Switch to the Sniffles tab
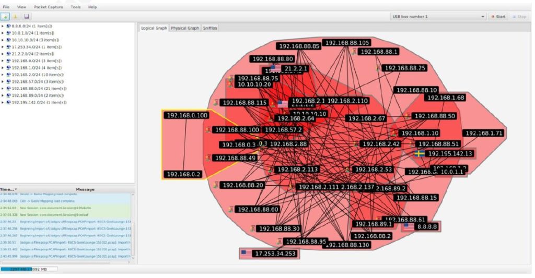This screenshot has height=278, width=535. (x=210, y=28)
